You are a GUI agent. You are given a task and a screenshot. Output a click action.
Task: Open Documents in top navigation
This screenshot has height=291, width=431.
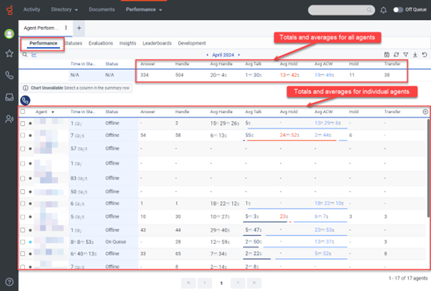pyautogui.click(x=102, y=10)
